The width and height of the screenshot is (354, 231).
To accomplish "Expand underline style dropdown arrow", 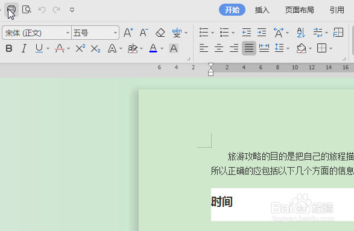I will [48, 48].
